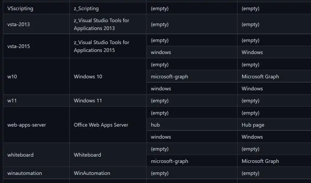311x183 pixels.
Task: Click the winautomation identifier cell
Action: [x=25, y=173]
